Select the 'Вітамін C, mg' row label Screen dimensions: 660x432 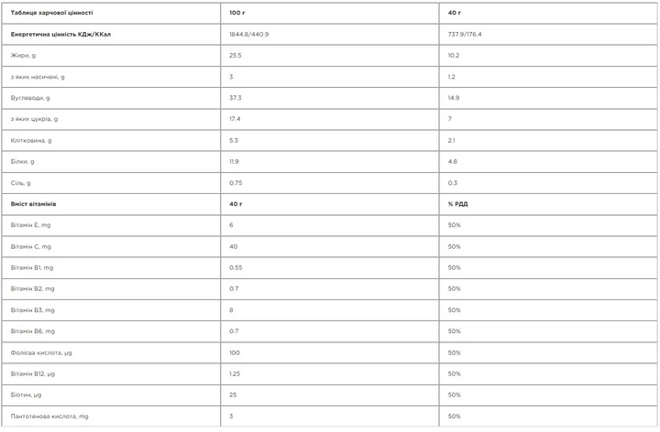31,247
